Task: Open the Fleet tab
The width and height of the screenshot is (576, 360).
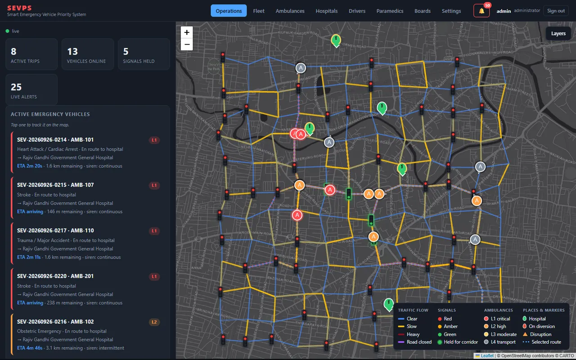Action: click(x=259, y=11)
